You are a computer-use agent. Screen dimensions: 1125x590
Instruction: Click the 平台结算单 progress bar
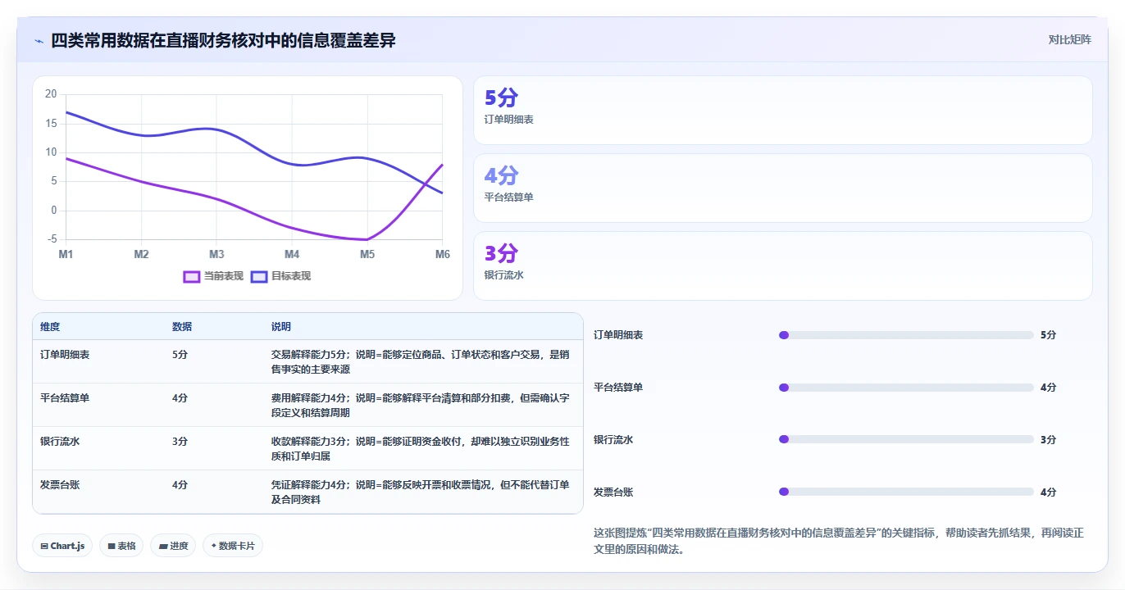pos(906,388)
